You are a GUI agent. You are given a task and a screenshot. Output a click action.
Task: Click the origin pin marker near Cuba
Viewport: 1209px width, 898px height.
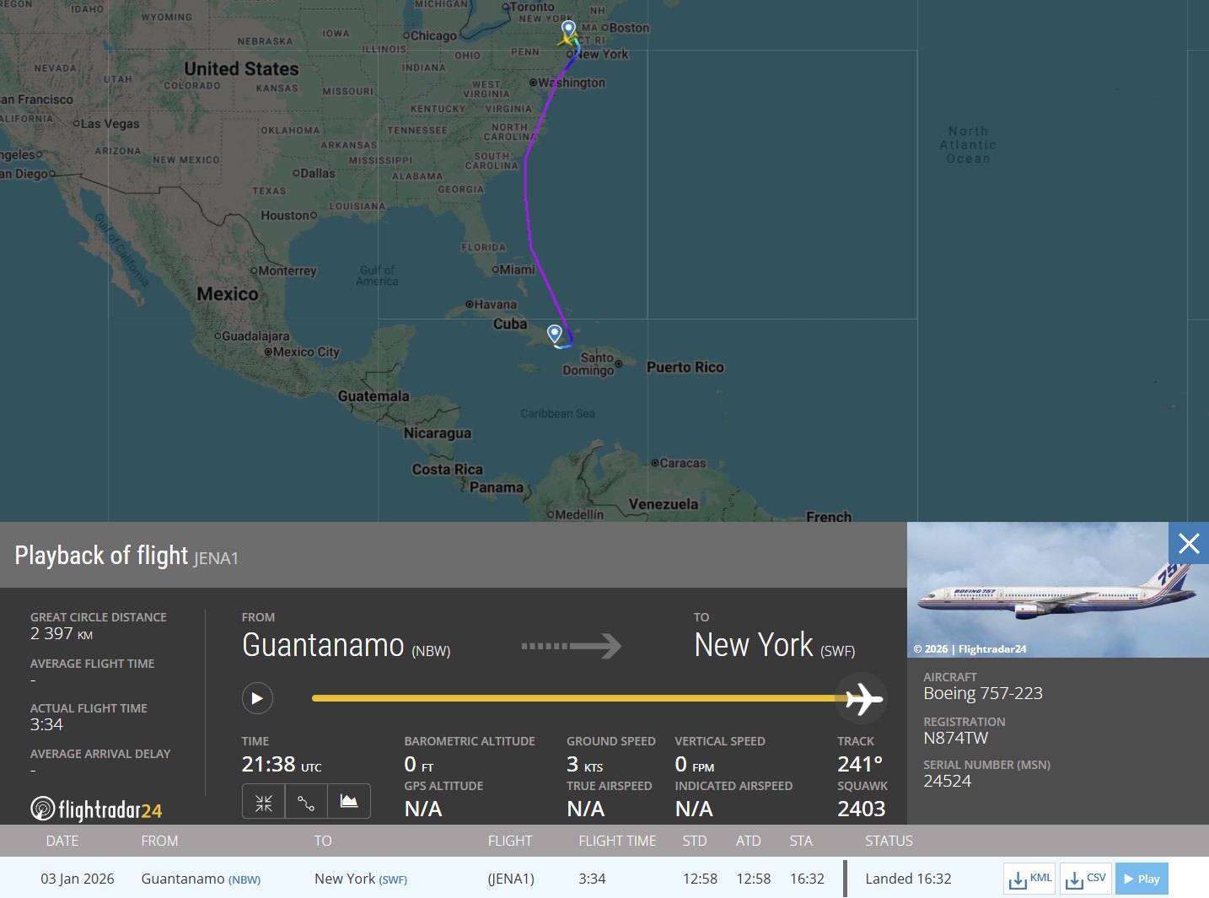[555, 333]
